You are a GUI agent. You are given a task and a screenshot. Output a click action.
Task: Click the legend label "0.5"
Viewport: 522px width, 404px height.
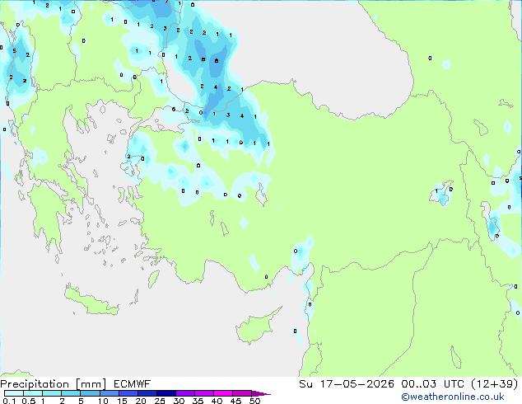tap(29, 401)
